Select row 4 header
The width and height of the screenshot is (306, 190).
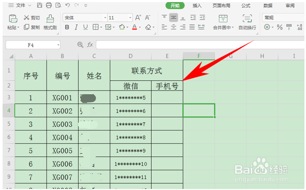point(9,110)
